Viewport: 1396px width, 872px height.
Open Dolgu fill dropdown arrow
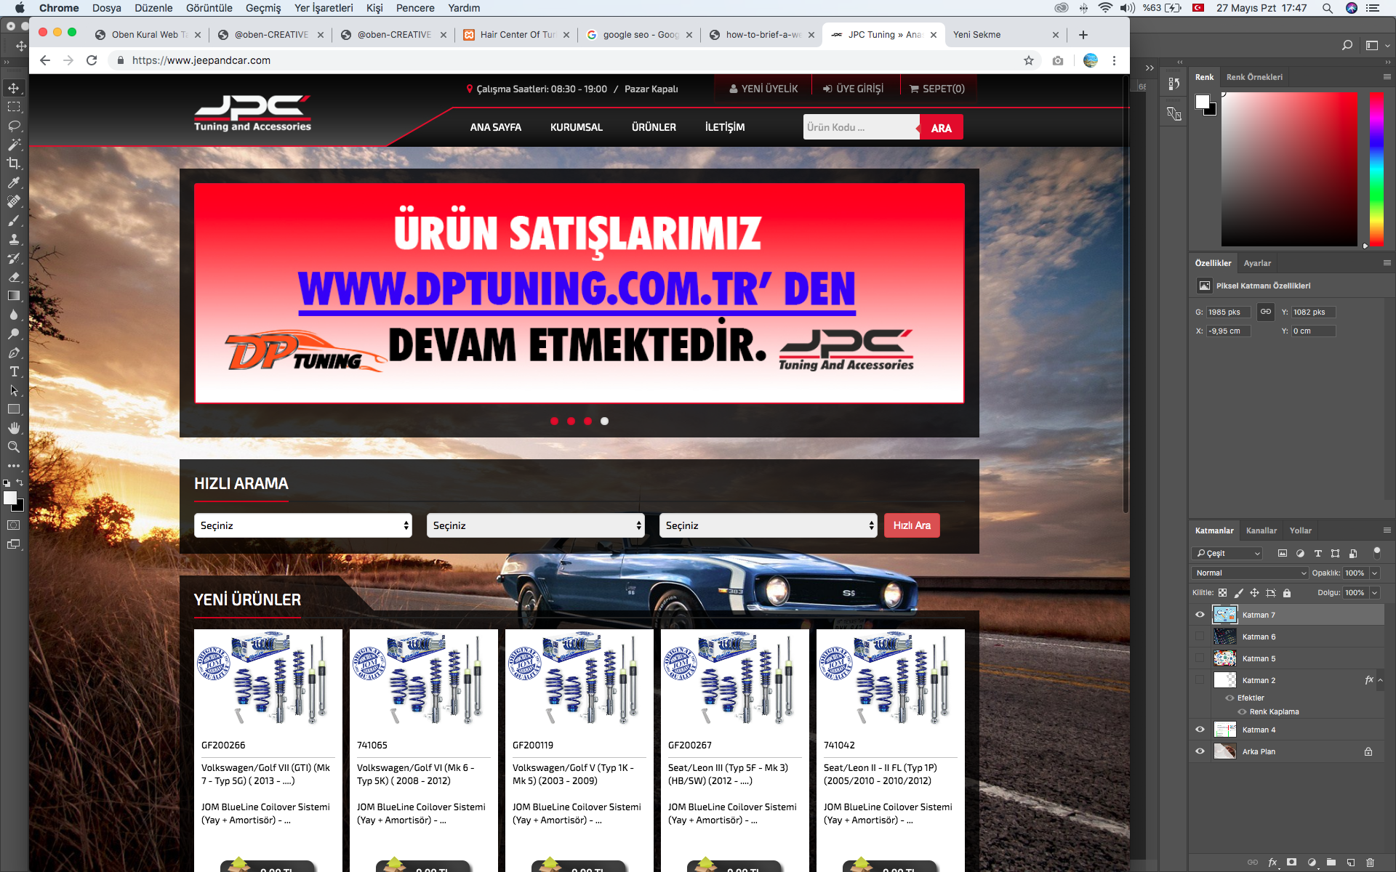pos(1374,593)
